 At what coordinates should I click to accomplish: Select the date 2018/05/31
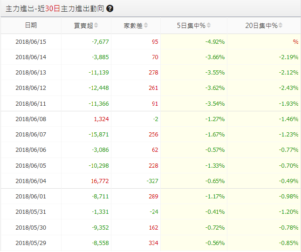point(31,211)
